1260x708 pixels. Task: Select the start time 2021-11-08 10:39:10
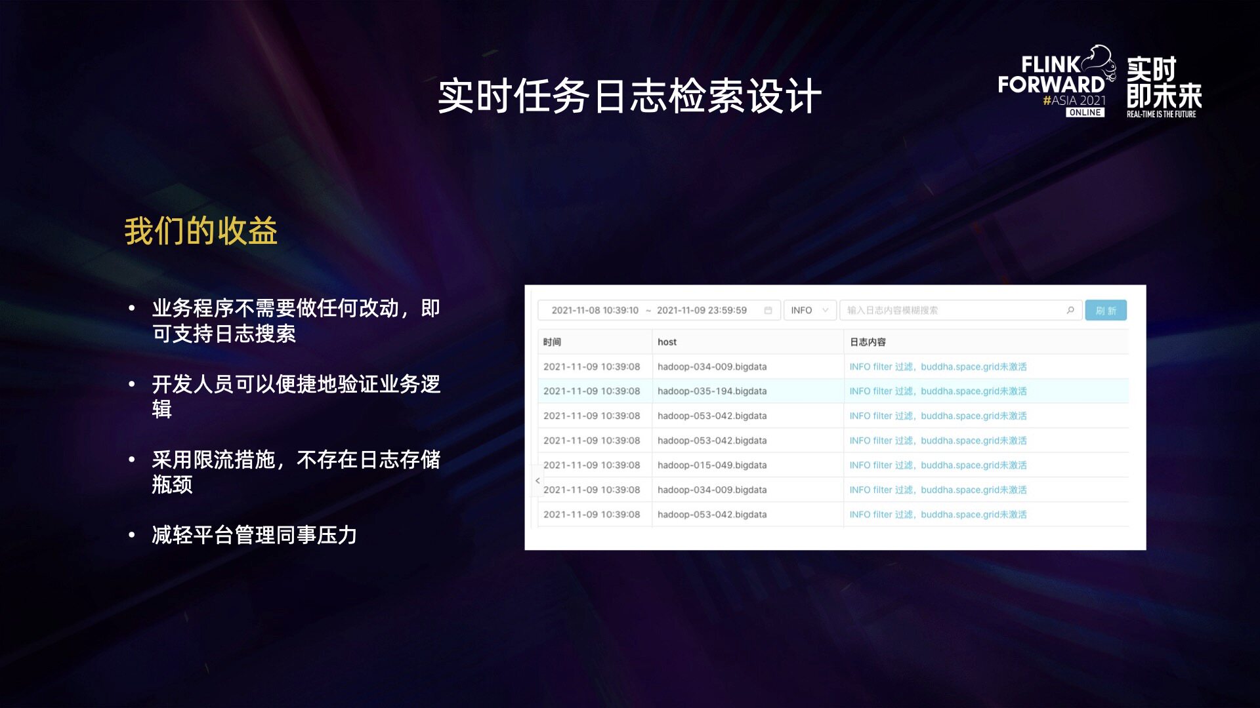(x=595, y=310)
